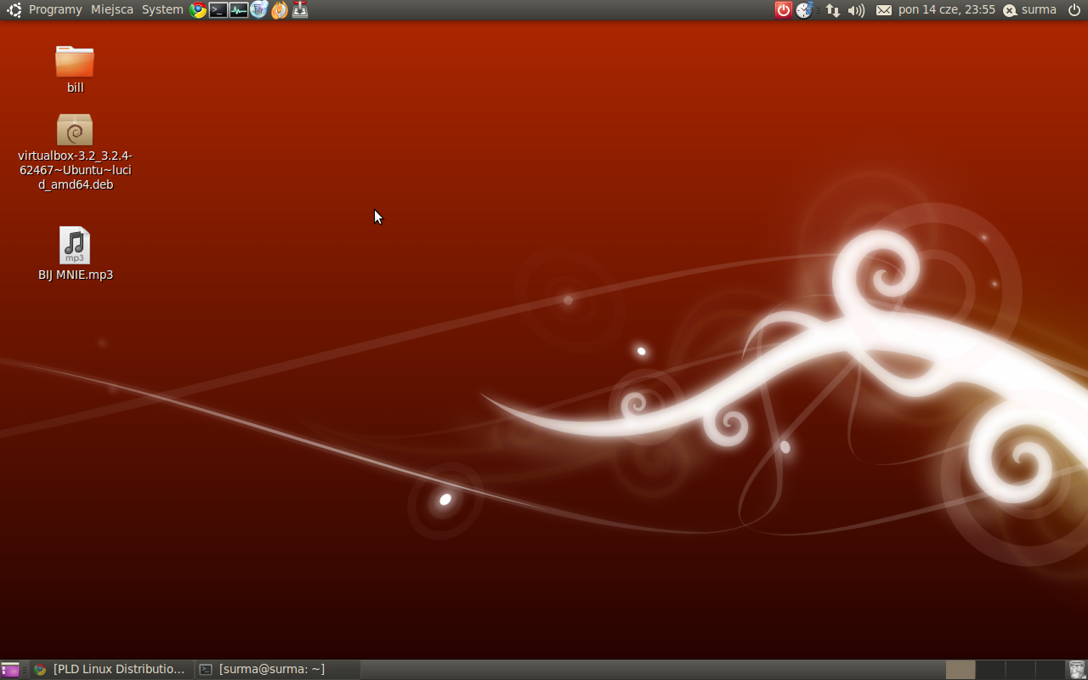Click the clock sleep-timer tray icon

click(x=804, y=10)
